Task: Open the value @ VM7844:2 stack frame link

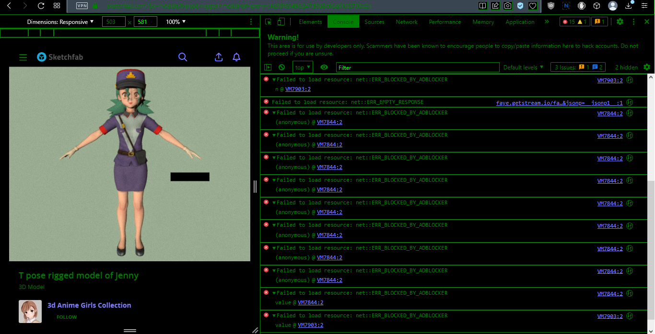Action: click(x=311, y=302)
